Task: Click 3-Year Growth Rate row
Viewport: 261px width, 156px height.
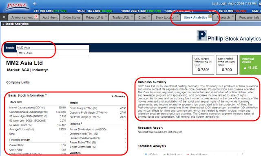Action: [x=98, y=147]
